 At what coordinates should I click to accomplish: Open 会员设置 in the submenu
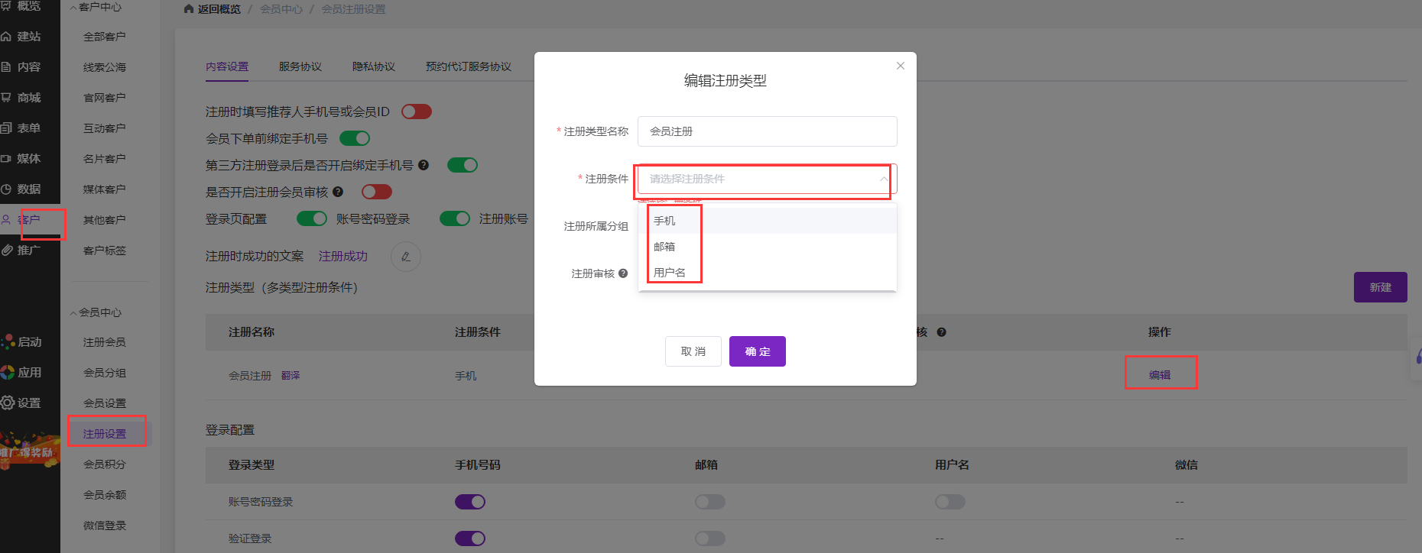[105, 403]
